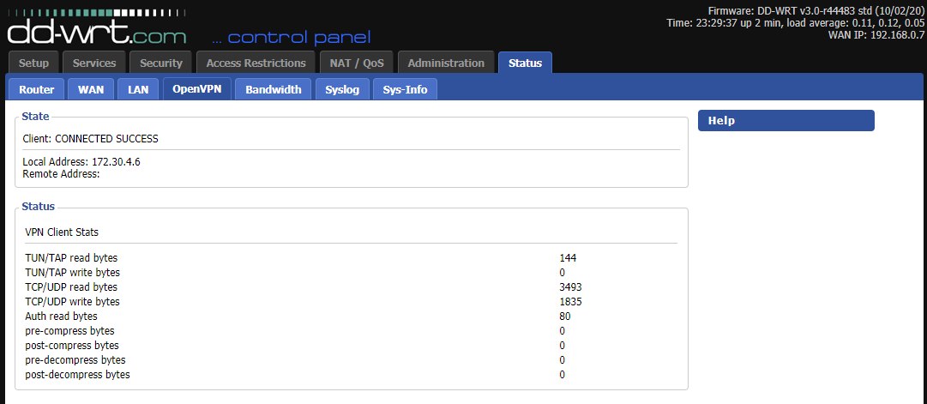Select the NAT / QoS tab
927x404 pixels.
(357, 63)
